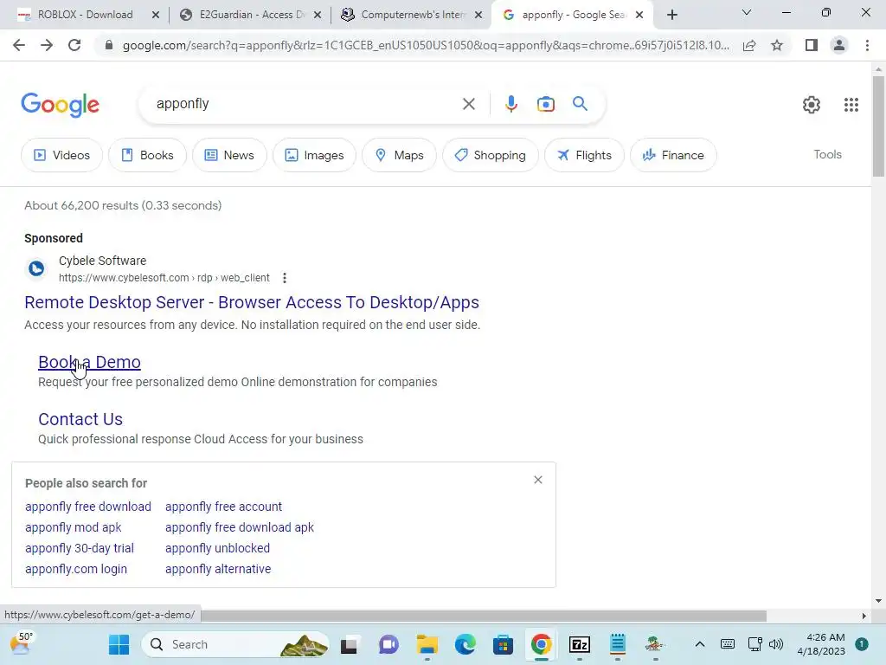Close the ROBLOX - Download tab

pyautogui.click(x=156, y=15)
